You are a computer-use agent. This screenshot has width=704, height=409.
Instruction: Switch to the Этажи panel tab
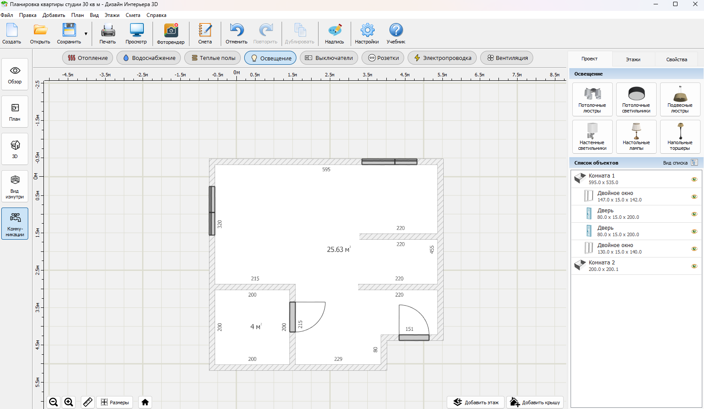pos(633,59)
